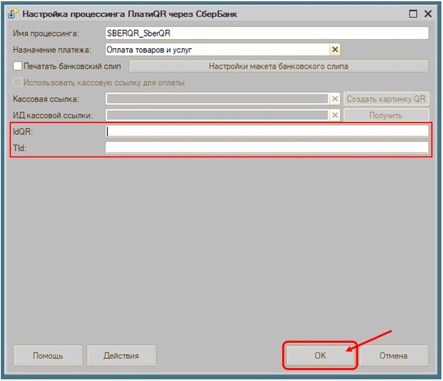Close the ПлатиQR settings dialog
443x381 pixels.
(x=428, y=14)
